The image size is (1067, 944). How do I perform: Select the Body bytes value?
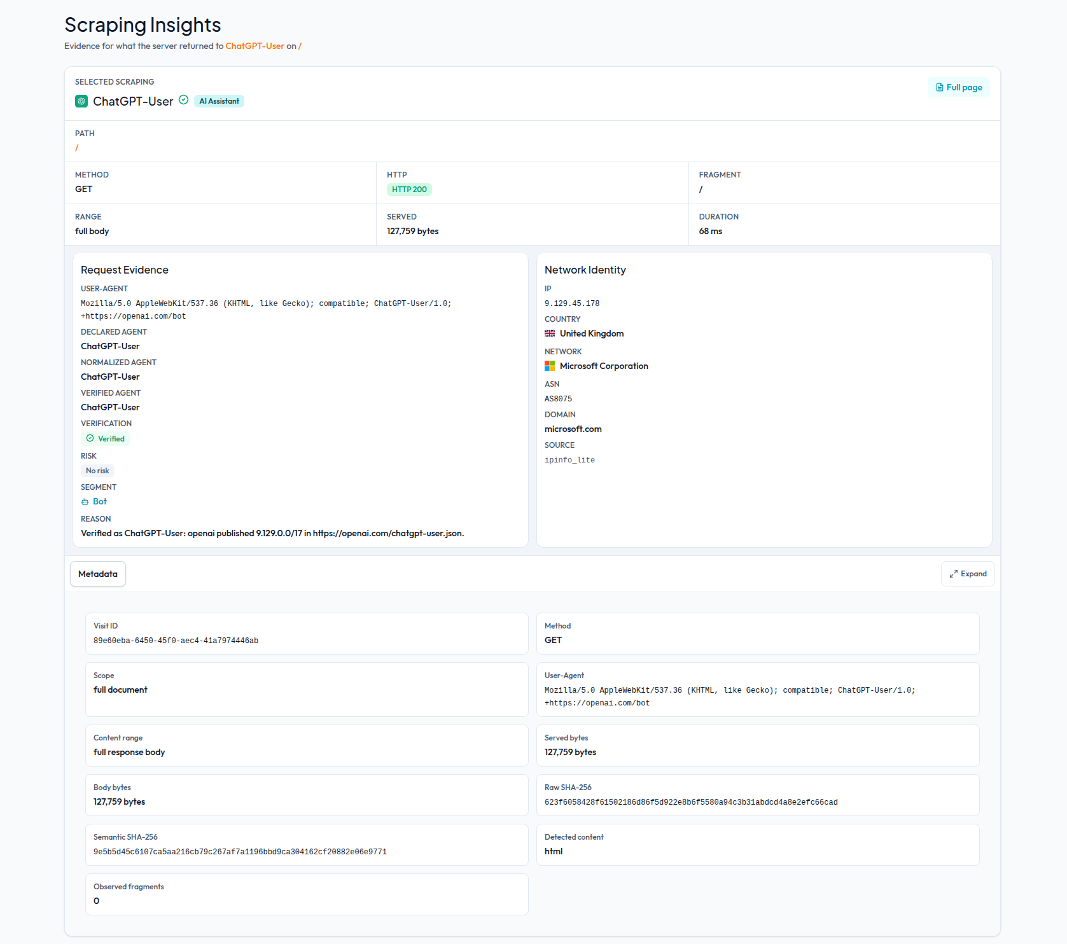(119, 802)
